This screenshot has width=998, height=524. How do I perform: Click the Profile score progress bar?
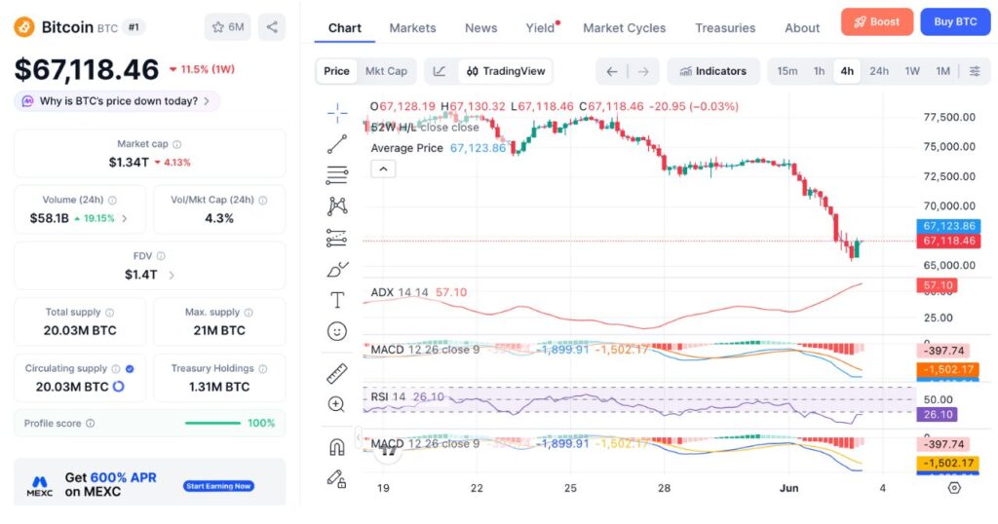(212, 423)
